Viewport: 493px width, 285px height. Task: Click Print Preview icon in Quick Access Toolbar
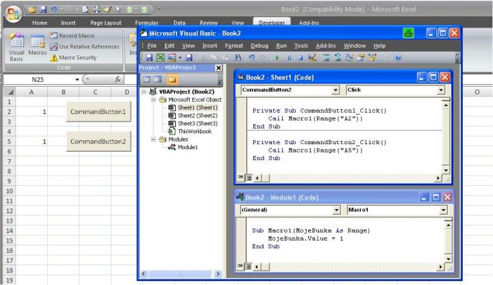point(86,10)
